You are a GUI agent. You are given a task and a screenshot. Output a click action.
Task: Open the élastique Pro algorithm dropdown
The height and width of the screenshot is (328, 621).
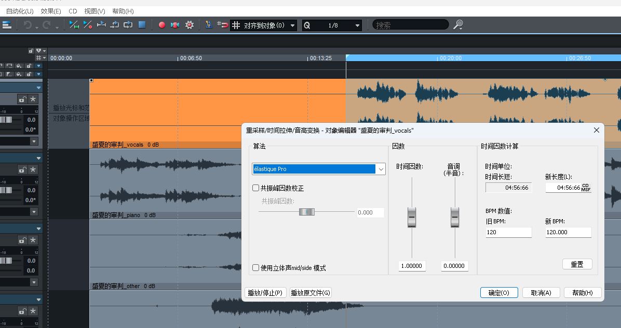click(381, 169)
